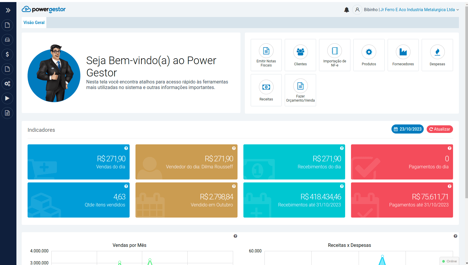Click the Online status indicator

click(450, 261)
